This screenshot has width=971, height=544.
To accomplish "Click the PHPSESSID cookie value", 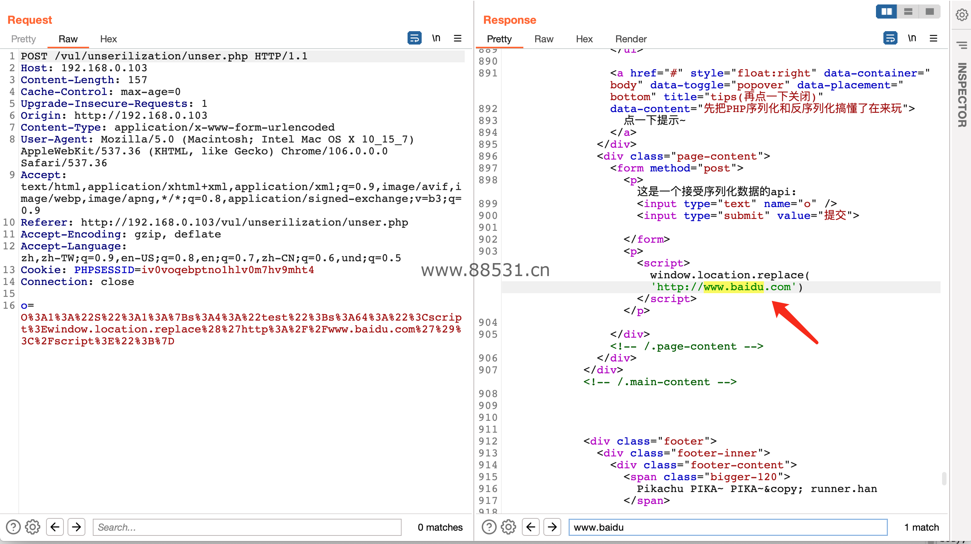I will tap(227, 270).
